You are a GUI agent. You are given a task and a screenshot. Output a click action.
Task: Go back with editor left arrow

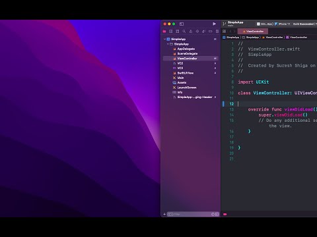[230, 32]
